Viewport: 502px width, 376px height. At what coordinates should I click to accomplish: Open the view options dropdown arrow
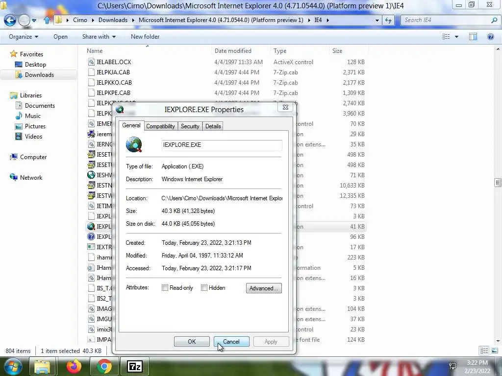pyautogui.click(x=456, y=37)
